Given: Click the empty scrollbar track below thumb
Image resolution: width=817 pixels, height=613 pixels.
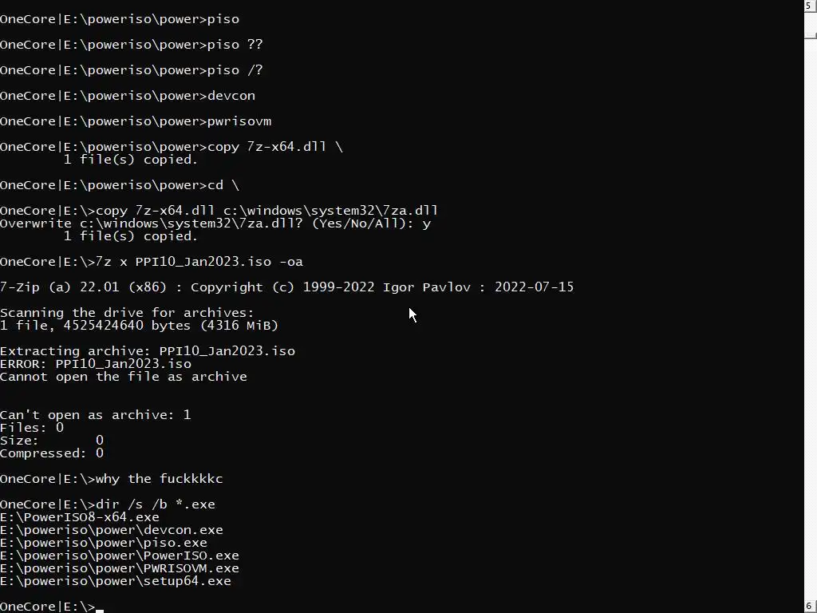Looking at the screenshot, I should click(x=811, y=318).
